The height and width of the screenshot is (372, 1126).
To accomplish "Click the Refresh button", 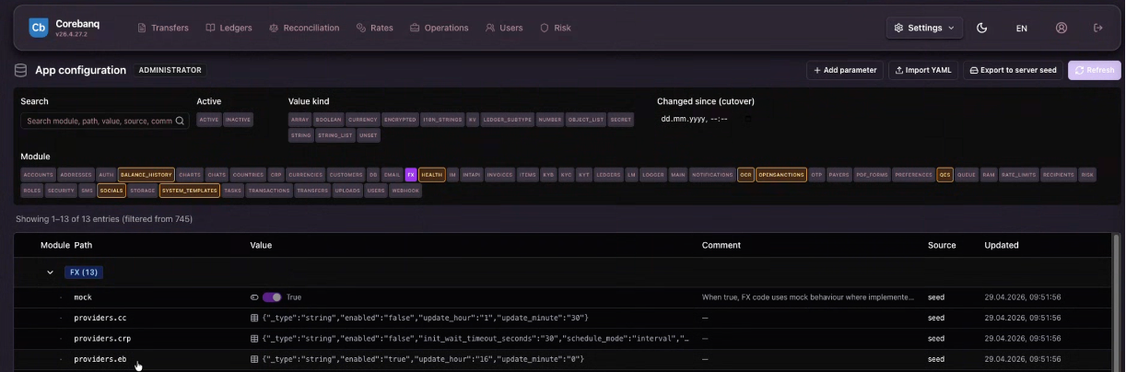I will point(1095,70).
